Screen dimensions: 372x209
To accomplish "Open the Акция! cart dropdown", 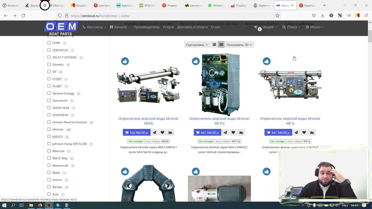I will [265, 27].
